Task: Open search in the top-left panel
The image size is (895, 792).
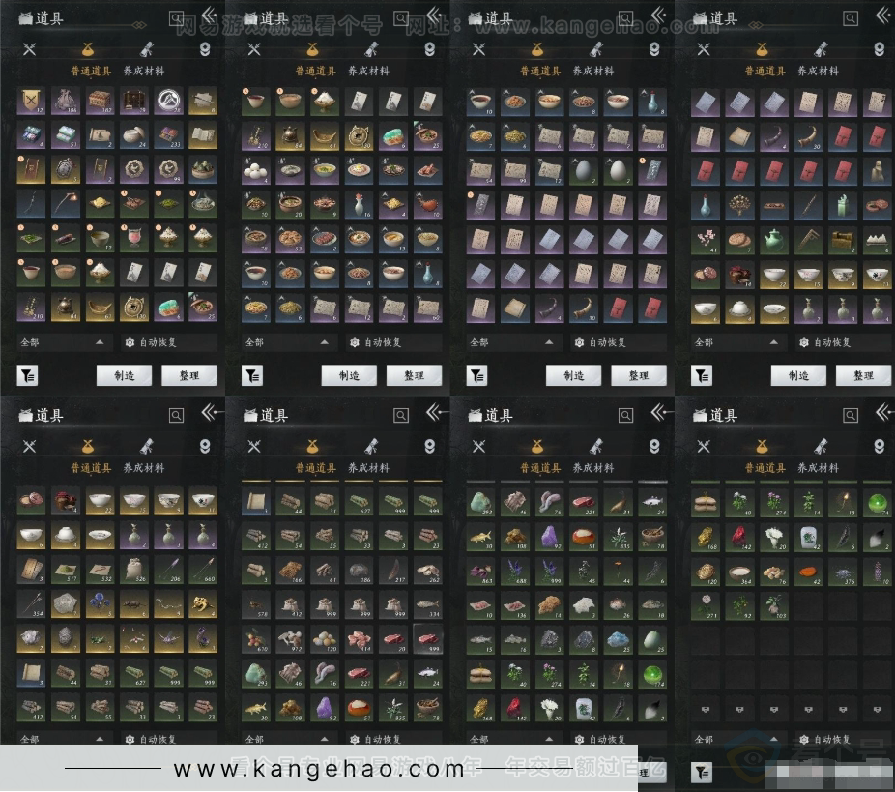Action: point(176,18)
